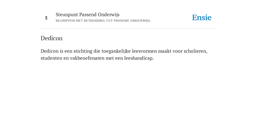Screen dimensions: 257x128
Task: Click the first line of the definition paragraph
Action: [124, 51]
